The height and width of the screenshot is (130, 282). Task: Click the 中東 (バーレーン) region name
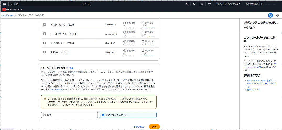[x=59, y=52]
